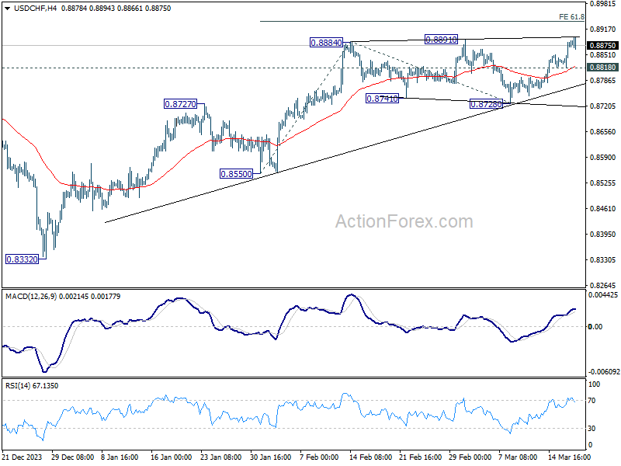
Task: Click the RSI 30 level axis label
Action: (x=592, y=429)
